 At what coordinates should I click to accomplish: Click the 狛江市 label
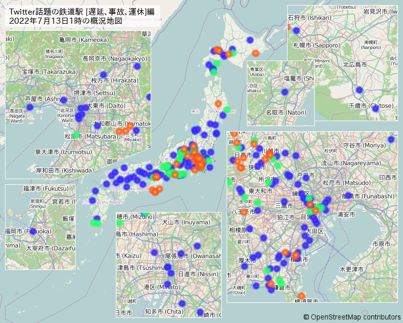tap(286, 218)
